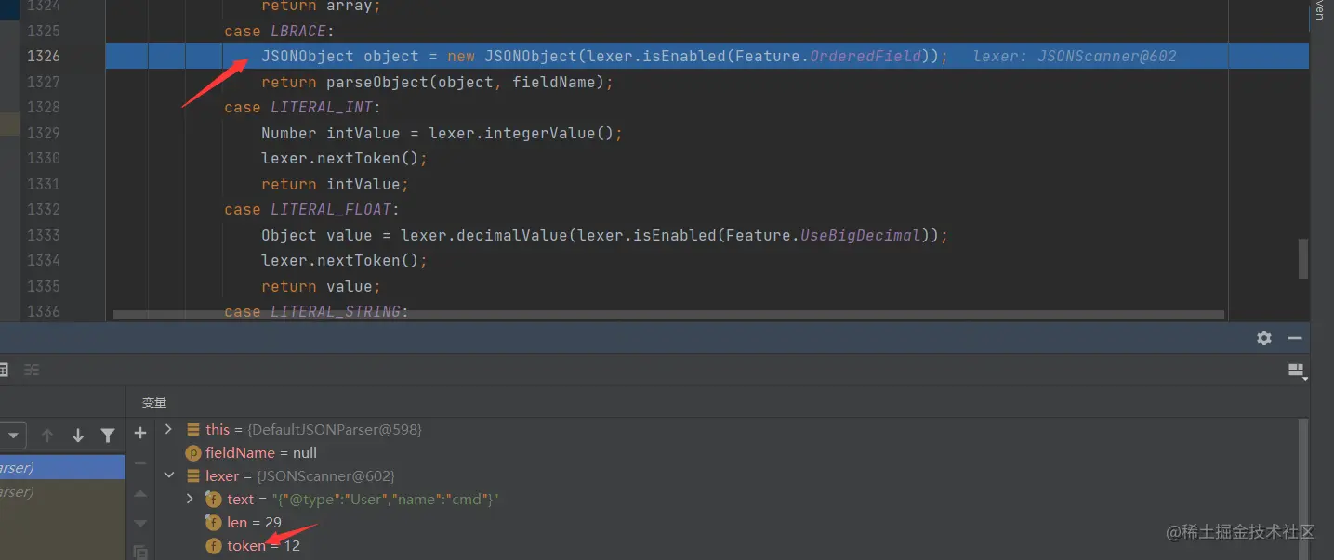Click the copy icon in the variables toolbar

click(x=140, y=552)
